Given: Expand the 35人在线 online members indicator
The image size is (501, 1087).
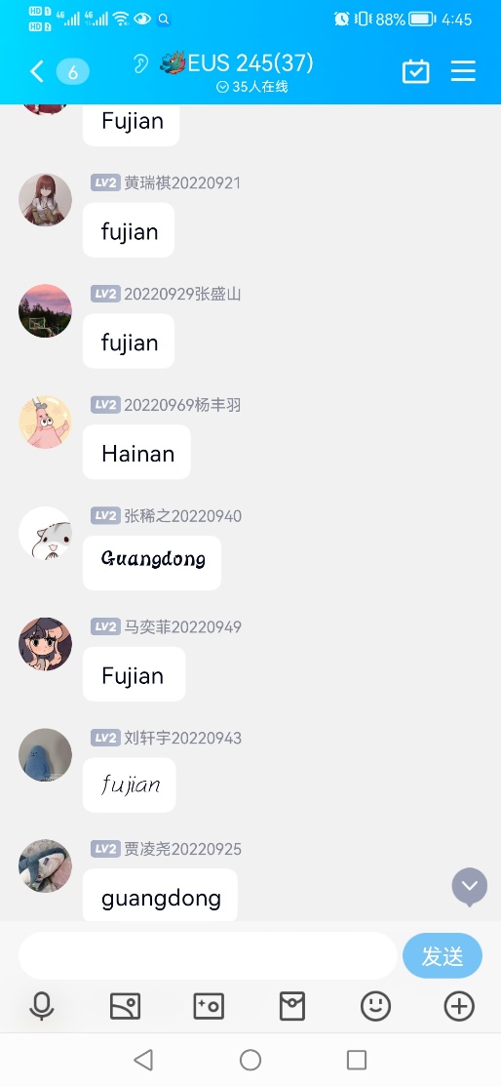Looking at the screenshot, I should click(x=251, y=87).
